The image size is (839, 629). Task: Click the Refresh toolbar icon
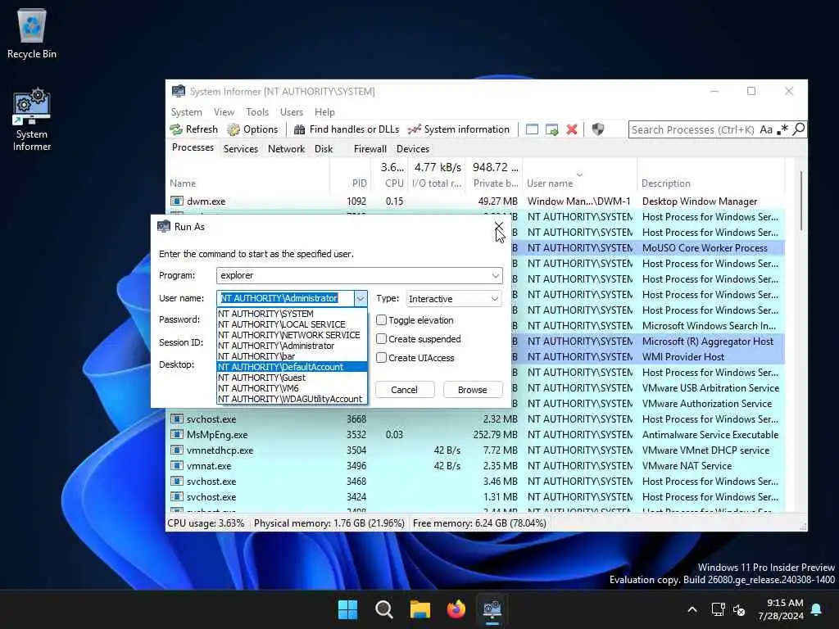(x=176, y=129)
